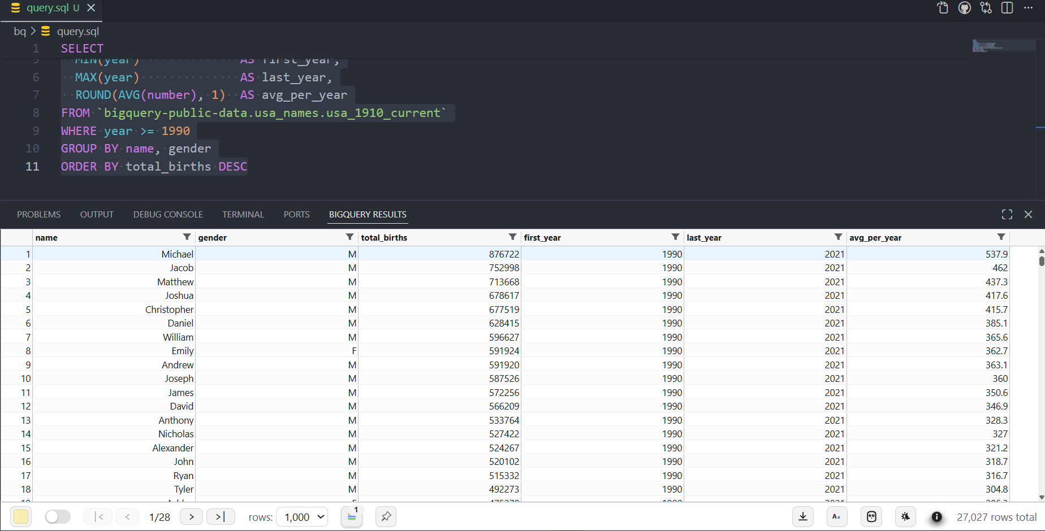Click line number 8 in gutter
Viewport: 1045px width, 531px height.
tap(36, 113)
